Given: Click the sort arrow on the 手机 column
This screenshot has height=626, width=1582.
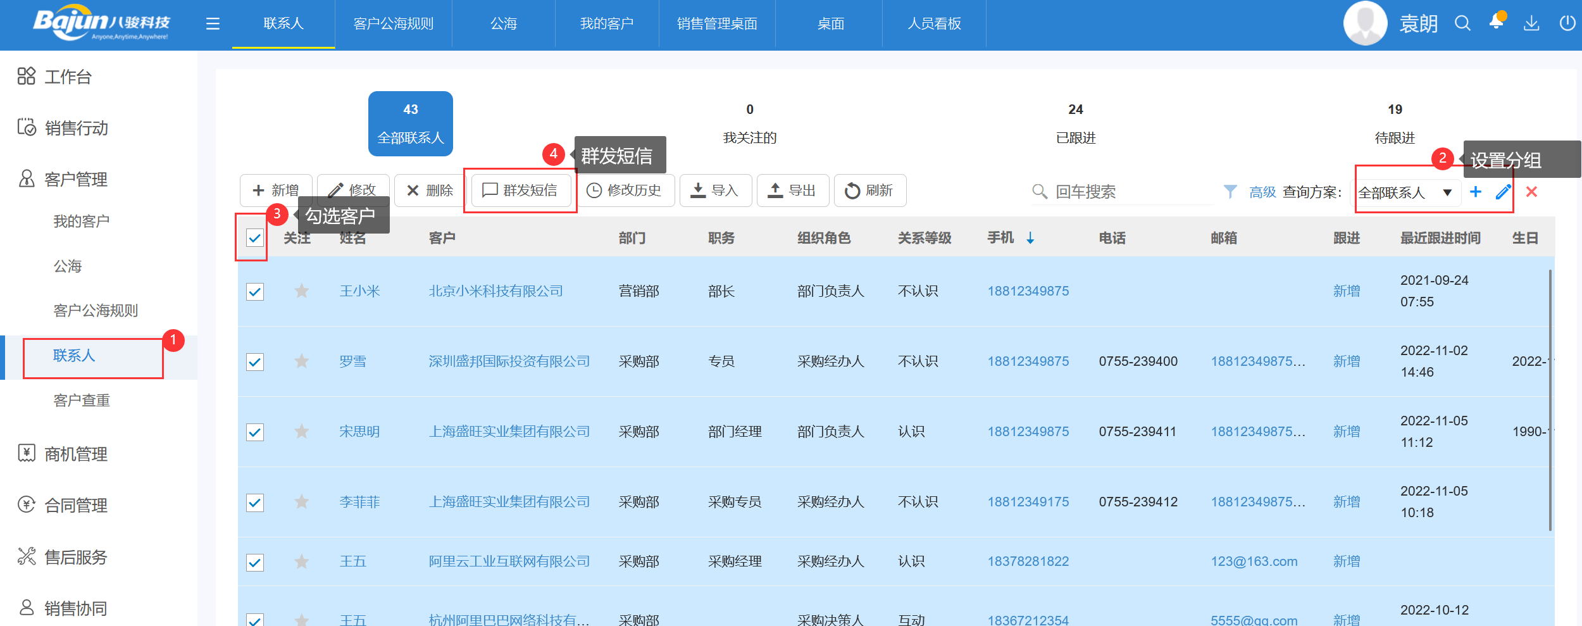Looking at the screenshot, I should point(1030,239).
